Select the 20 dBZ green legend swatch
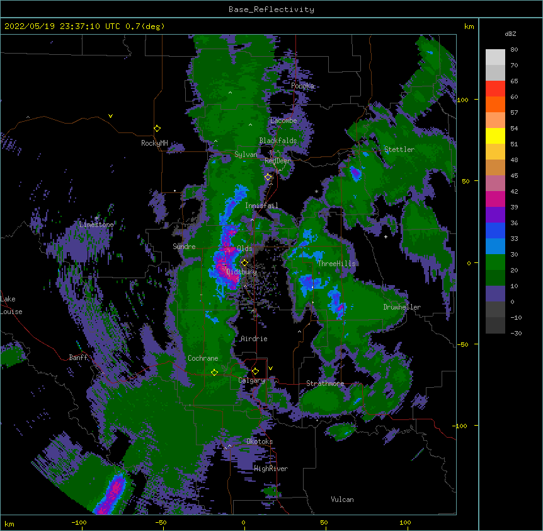The height and width of the screenshot is (531, 543). click(495, 277)
